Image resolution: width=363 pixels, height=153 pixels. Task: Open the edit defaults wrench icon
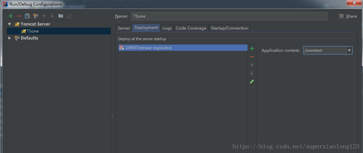coord(36,16)
